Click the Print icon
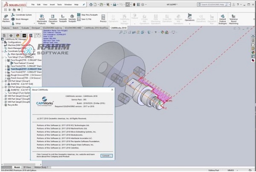The image size is (256, 172). [114, 5]
